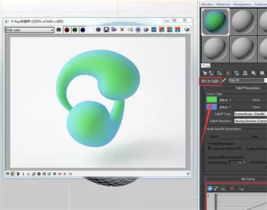The image size is (267, 210).
Task: Clear the frame buffer with red X
Action: tap(122, 30)
